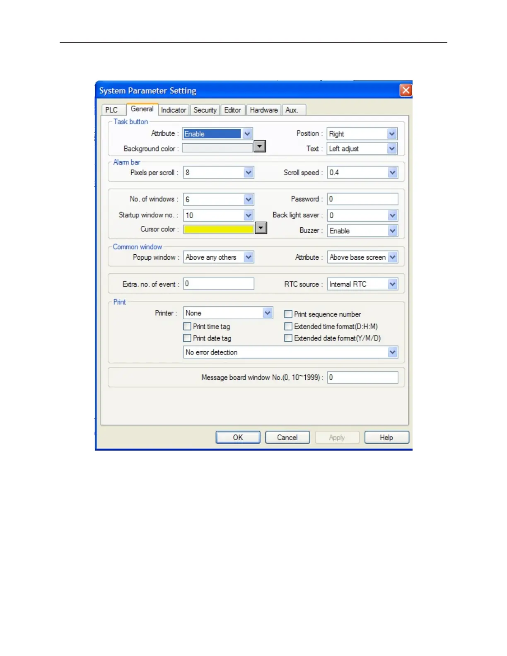Image resolution: width=507 pixels, height=656 pixels.
Task: Click the yellow Cursor color swatch
Action: point(219,229)
